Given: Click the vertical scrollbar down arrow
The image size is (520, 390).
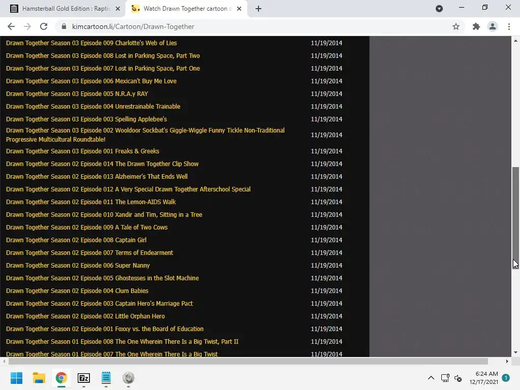Looking at the screenshot, I should click(516, 352).
